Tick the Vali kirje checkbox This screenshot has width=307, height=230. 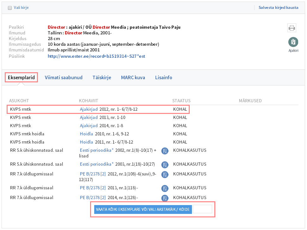click(10, 8)
